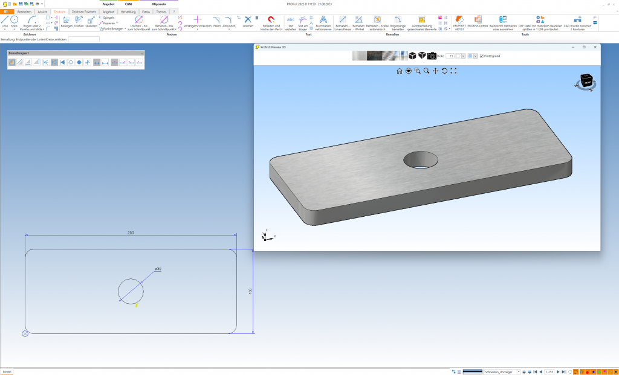
Task: Click the camera snapshot icon in 3D preview
Action: click(432, 56)
